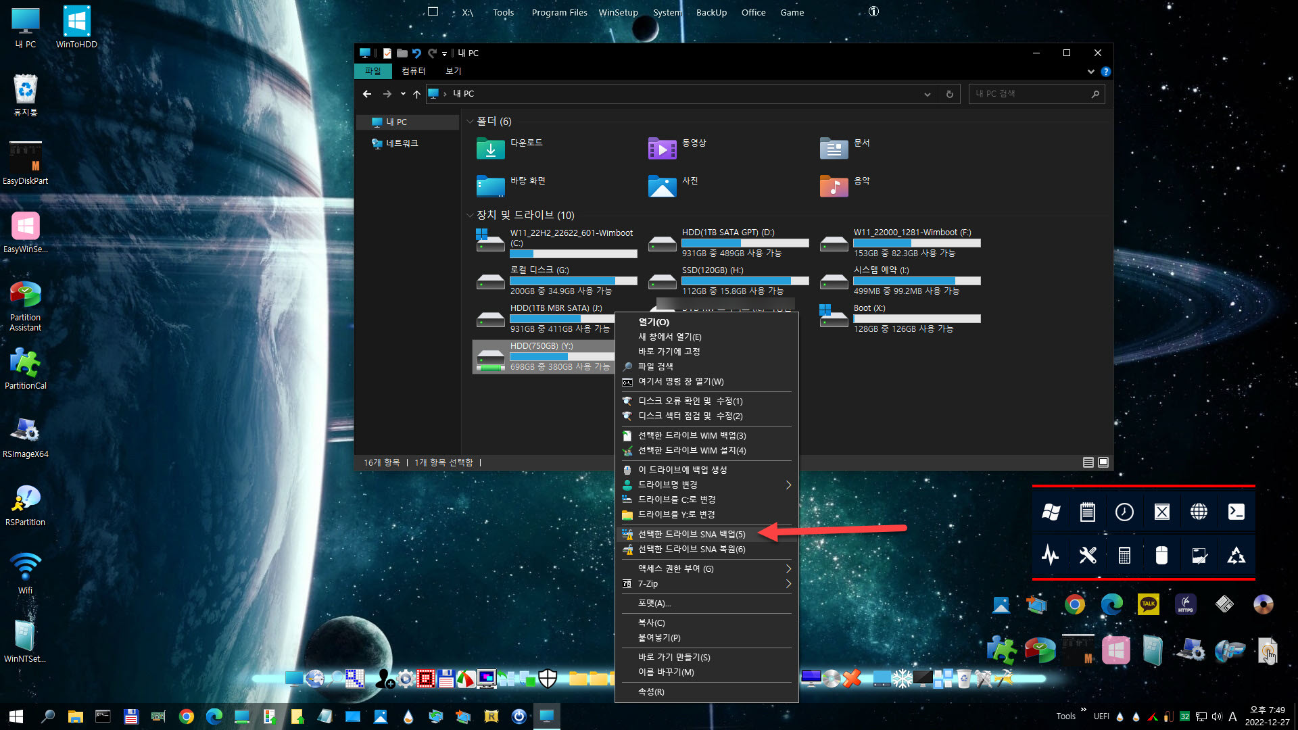Click the snowflake icon in the dock
Image resolution: width=1298 pixels, height=730 pixels.
(902, 678)
